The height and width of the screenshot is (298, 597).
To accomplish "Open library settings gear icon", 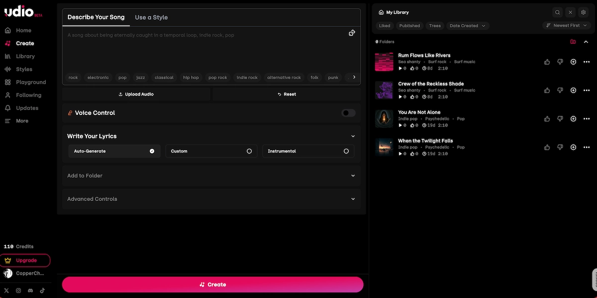I will (584, 12).
